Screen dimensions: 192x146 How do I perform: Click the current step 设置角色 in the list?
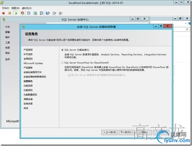pyautogui.click(x=28, y=81)
